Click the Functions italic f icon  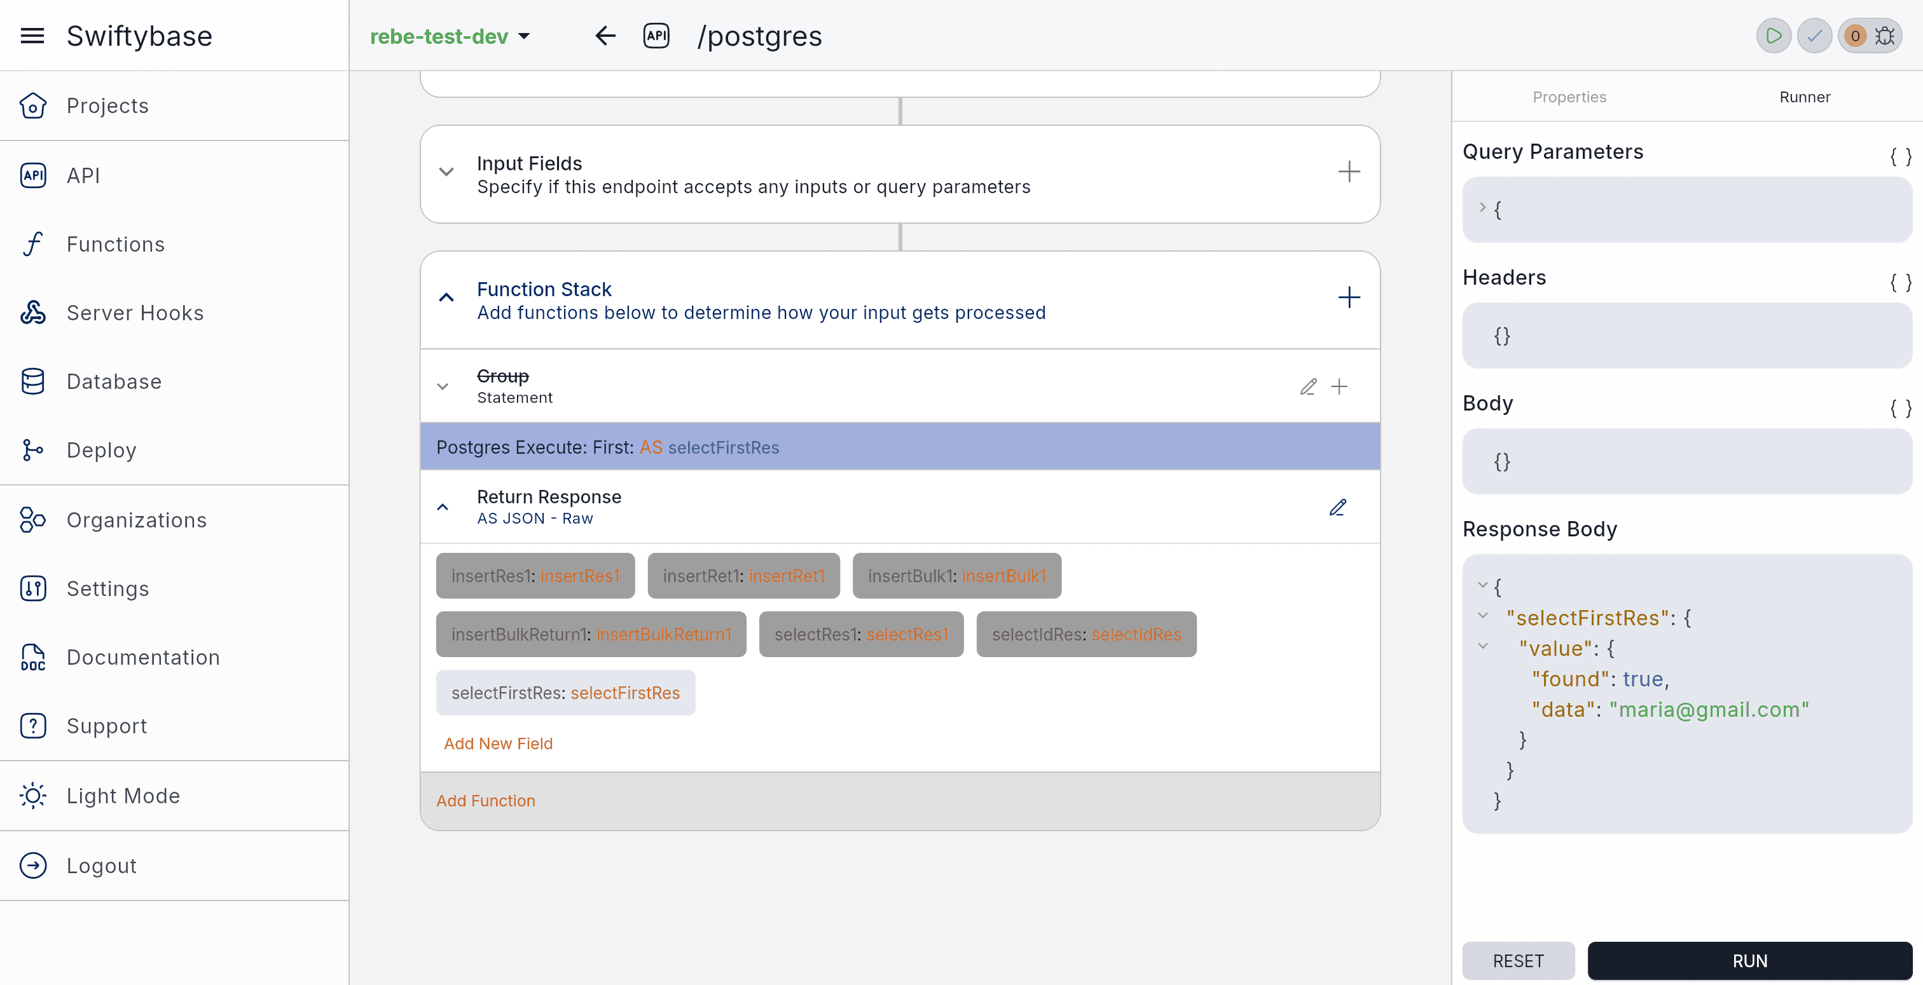click(33, 244)
